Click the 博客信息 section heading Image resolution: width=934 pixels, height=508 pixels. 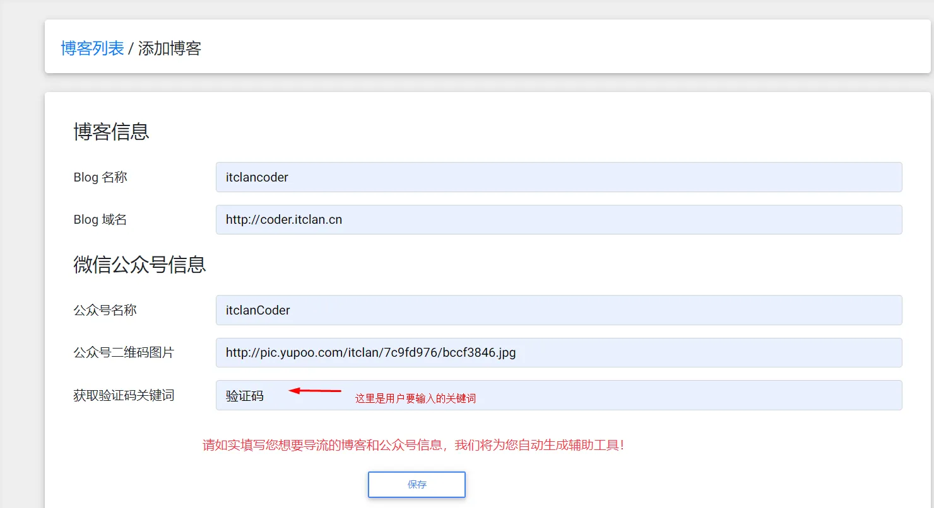click(111, 132)
